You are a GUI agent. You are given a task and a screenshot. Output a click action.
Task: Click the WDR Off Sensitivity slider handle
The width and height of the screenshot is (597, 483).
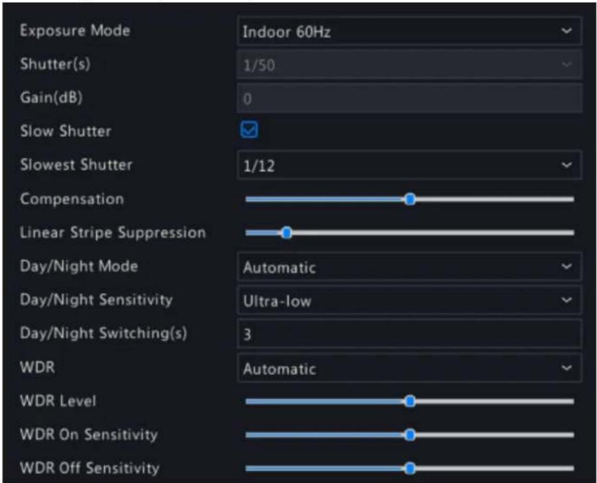coord(410,468)
